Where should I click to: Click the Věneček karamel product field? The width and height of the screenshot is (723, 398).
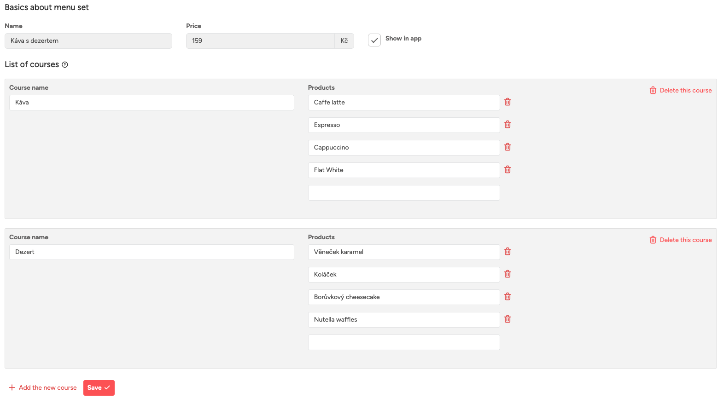click(x=404, y=252)
